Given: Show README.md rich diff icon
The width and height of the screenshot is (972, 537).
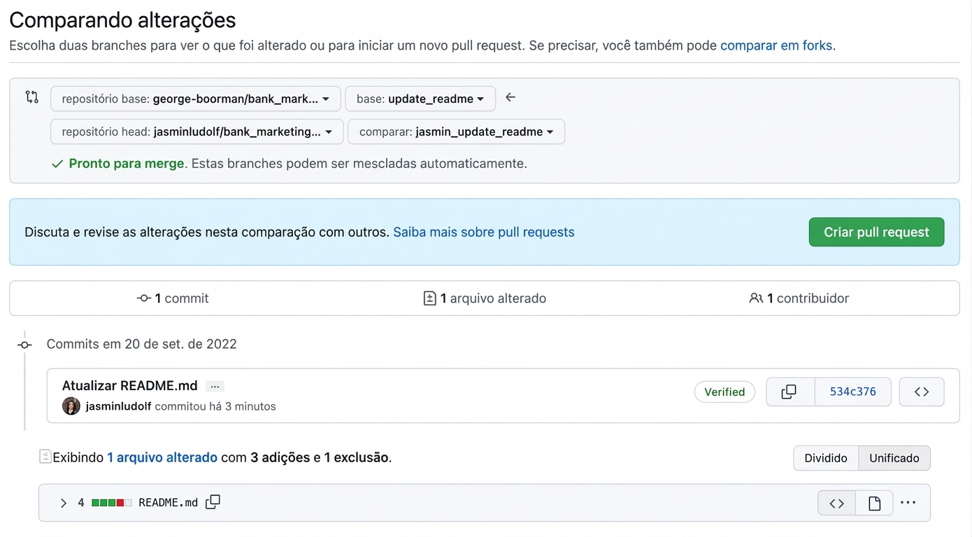Looking at the screenshot, I should point(874,503).
